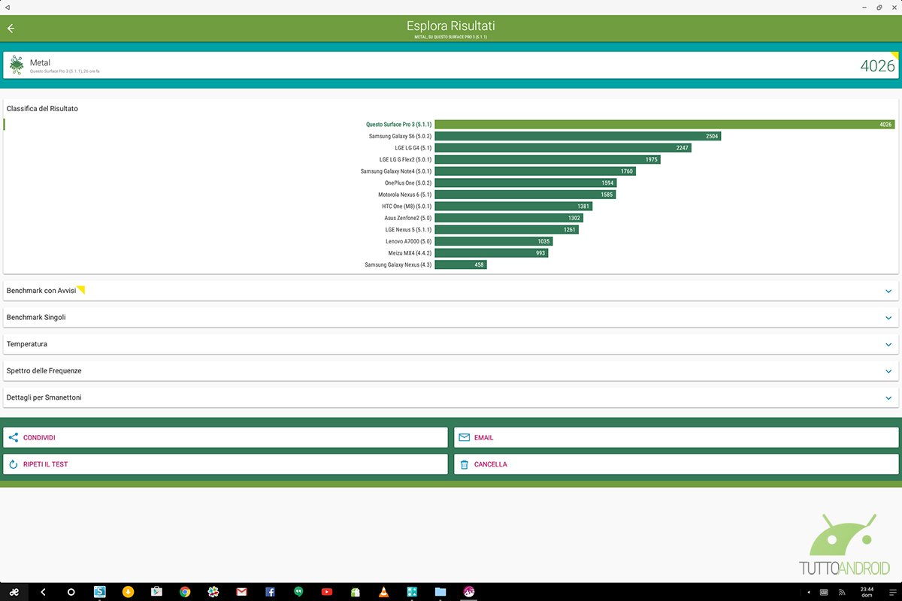Open Hangouts from the taskbar
Image resolution: width=902 pixels, height=601 pixels.
pos(298,592)
